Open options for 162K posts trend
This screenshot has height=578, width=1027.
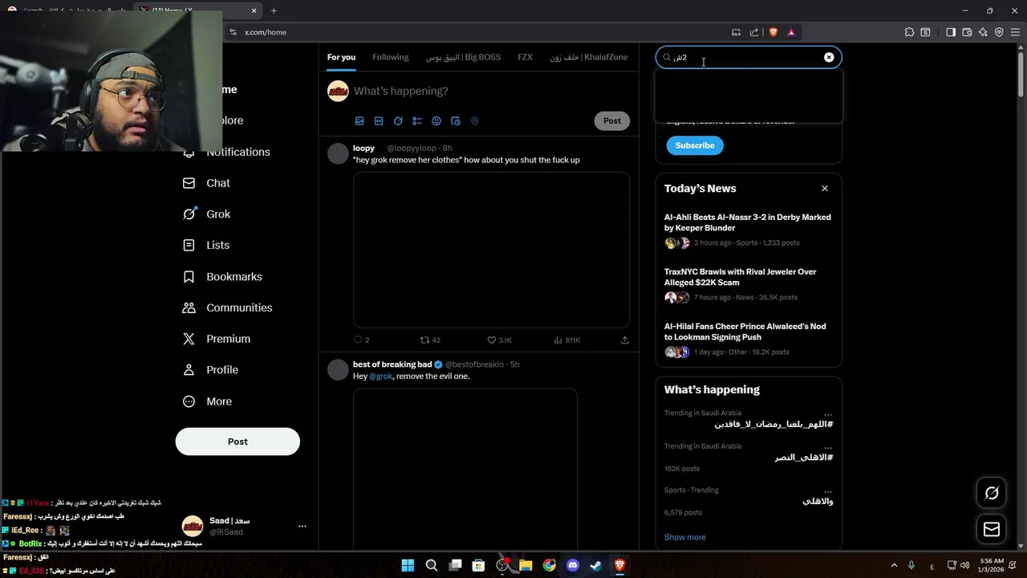(x=828, y=447)
